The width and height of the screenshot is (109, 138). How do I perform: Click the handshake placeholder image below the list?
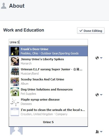tap(16, 131)
